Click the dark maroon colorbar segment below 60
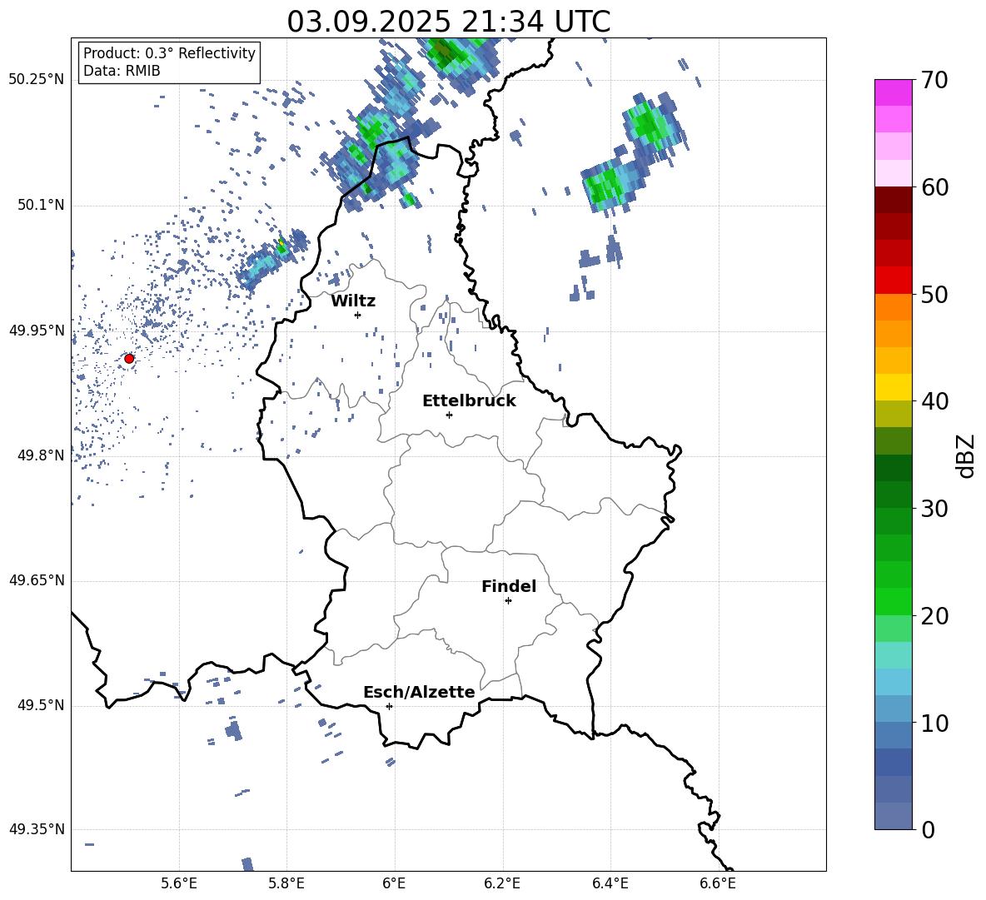The image size is (986, 900). click(894, 200)
